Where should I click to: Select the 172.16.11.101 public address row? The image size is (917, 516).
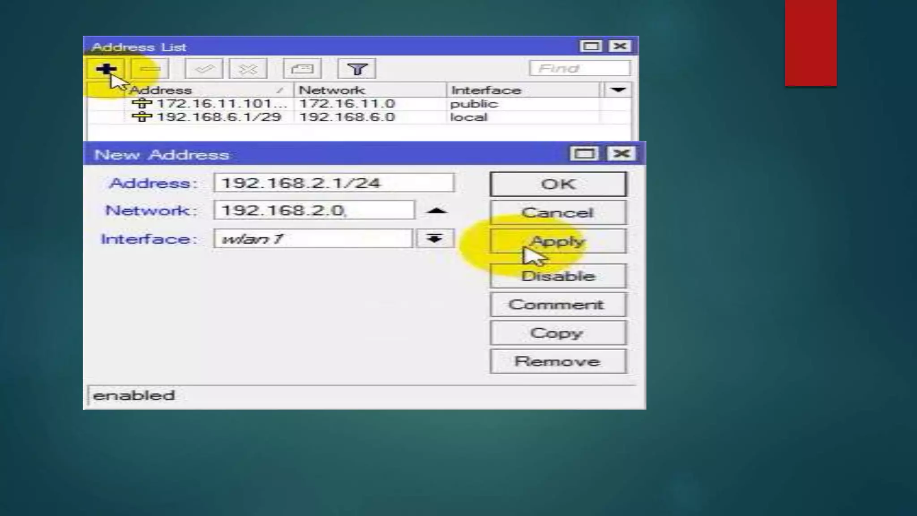pos(219,104)
